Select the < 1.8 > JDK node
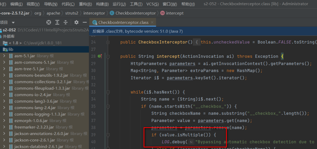This screenshot has width=317, height=149. pos(45,43)
